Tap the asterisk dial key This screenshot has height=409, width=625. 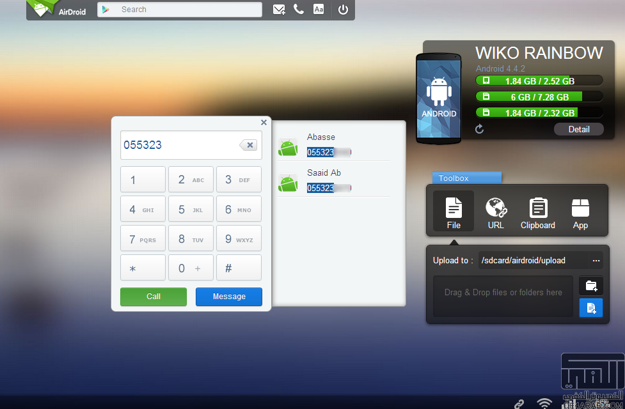[x=143, y=268]
